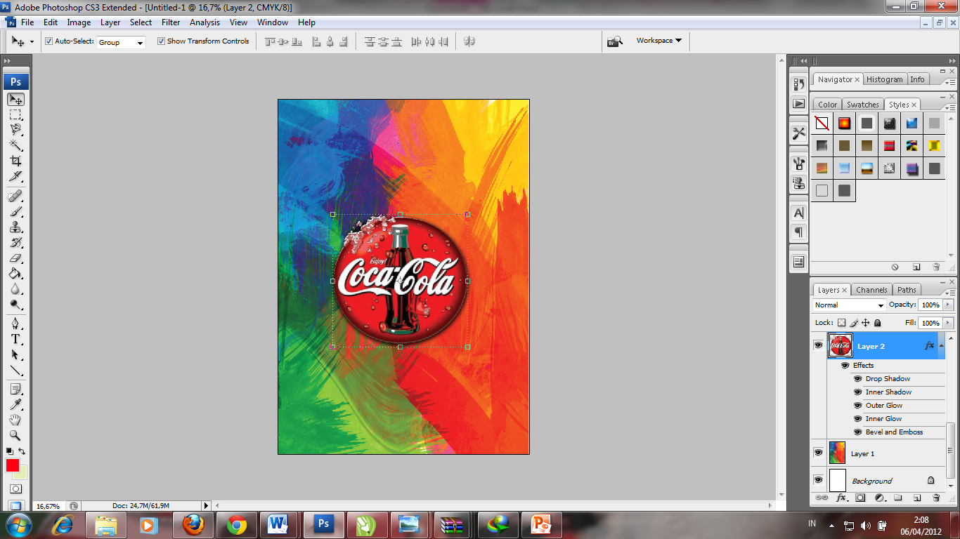Open the Paragraph panel from the dock
960x539 pixels.
coord(799,232)
